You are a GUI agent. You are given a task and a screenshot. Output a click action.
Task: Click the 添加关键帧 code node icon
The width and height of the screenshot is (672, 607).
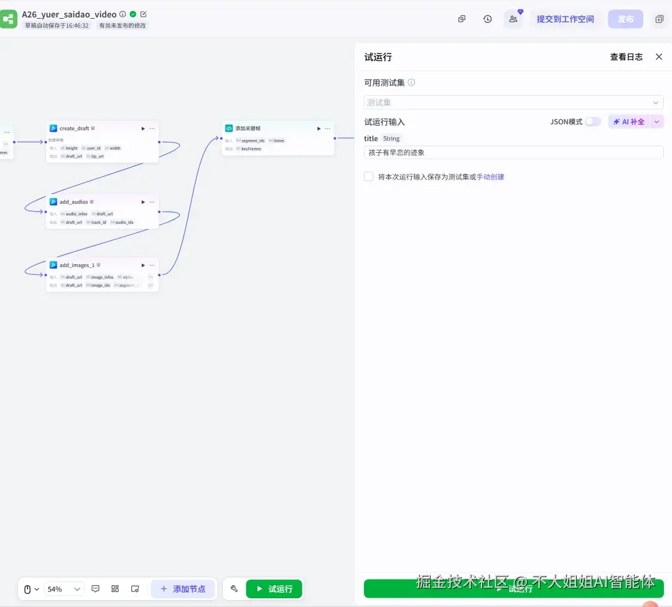[229, 128]
